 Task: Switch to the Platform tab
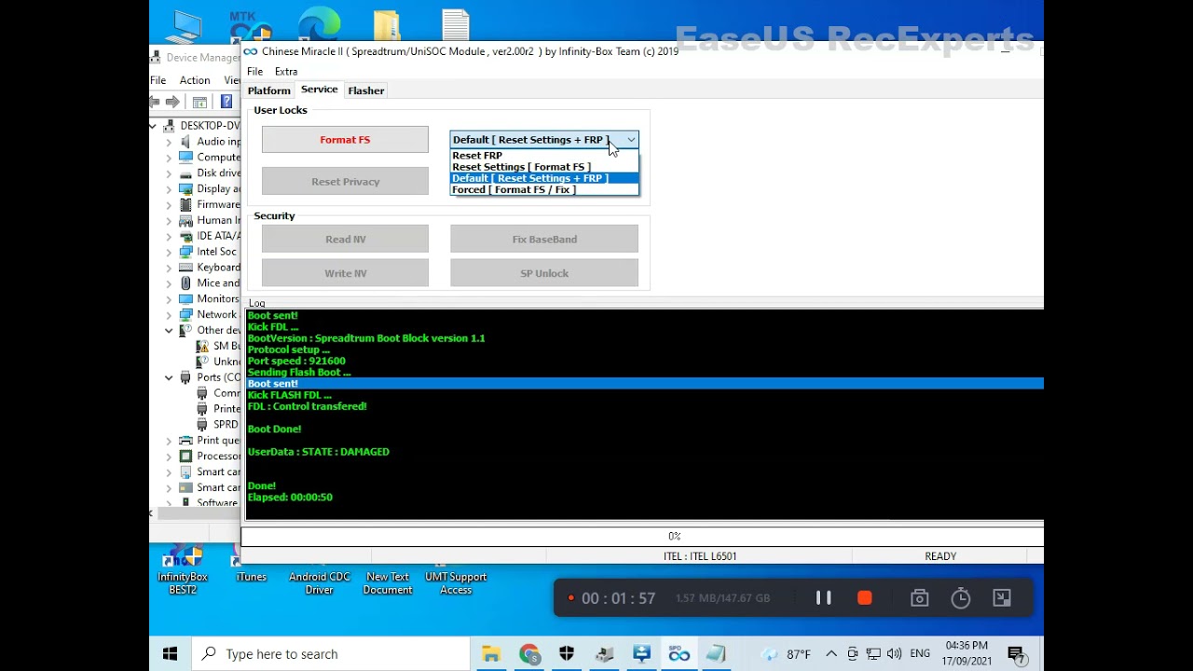(x=268, y=90)
